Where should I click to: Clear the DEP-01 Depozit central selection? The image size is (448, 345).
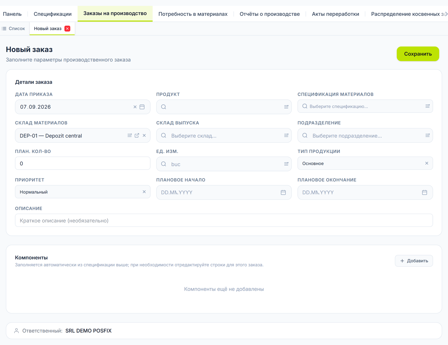tap(144, 135)
